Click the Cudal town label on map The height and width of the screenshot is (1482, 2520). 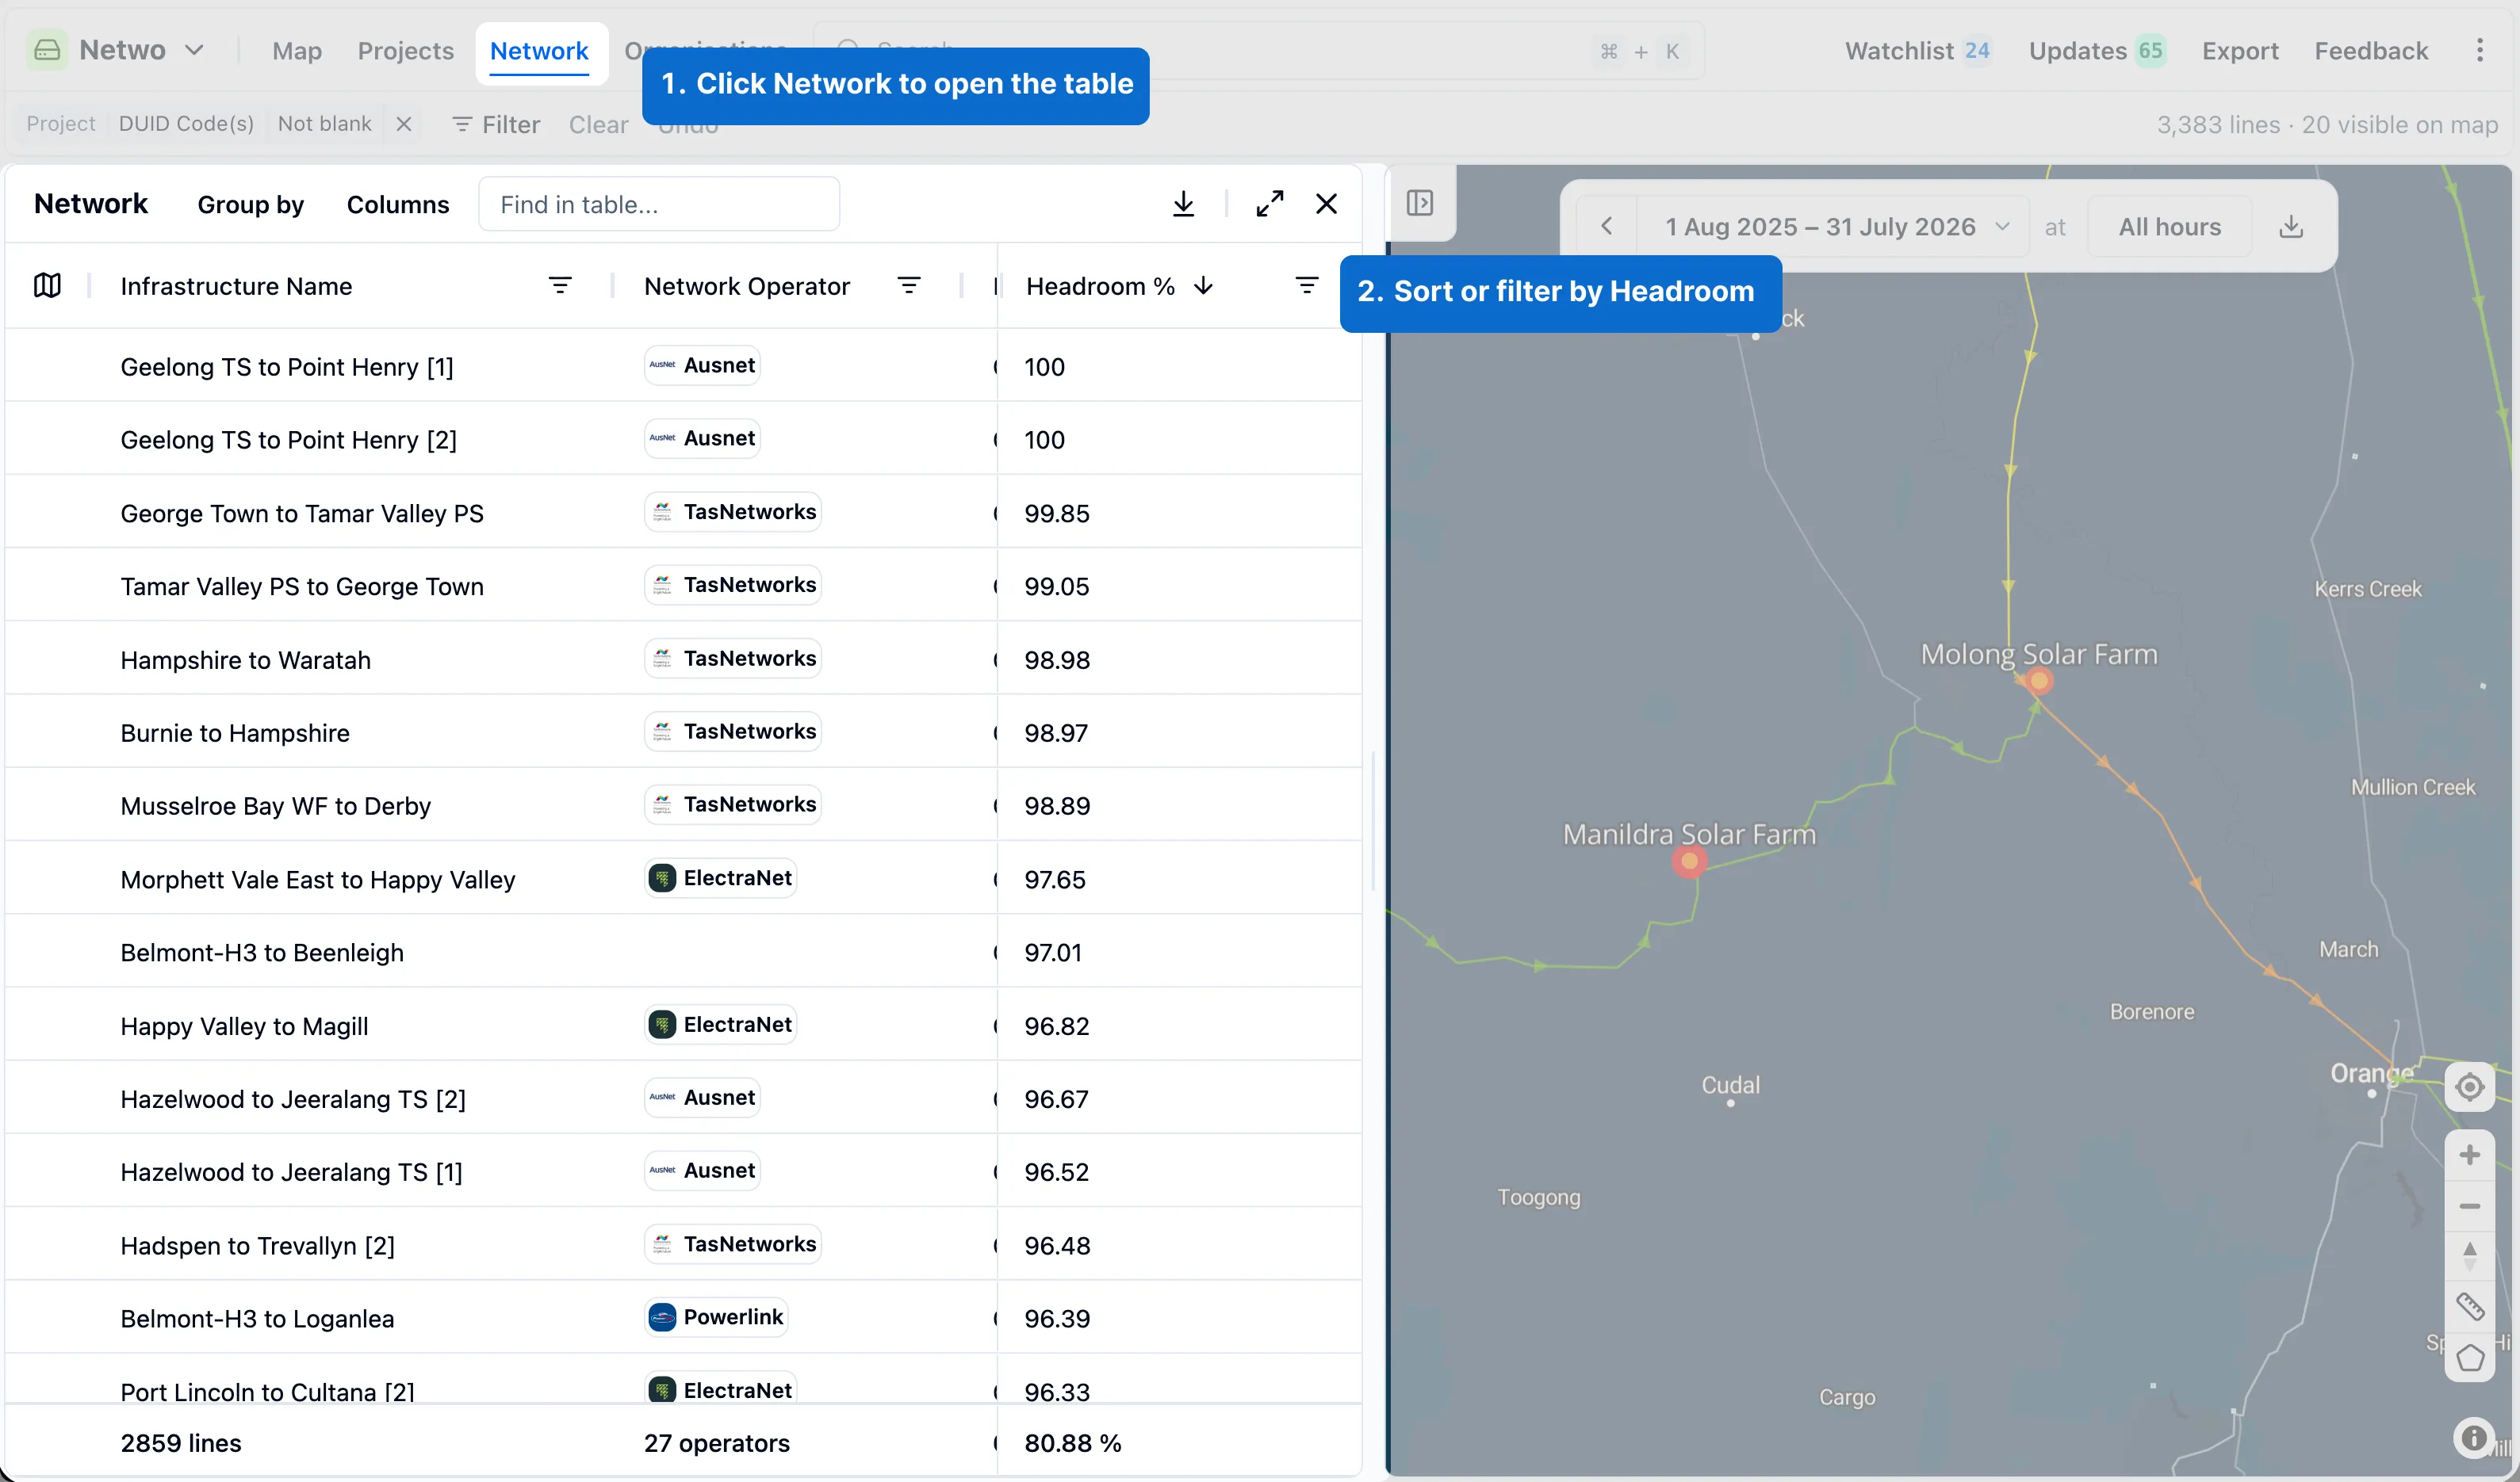(x=1730, y=1084)
